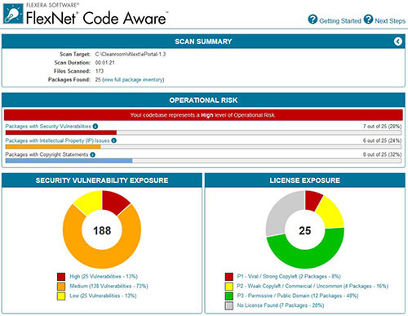Click the green P3 legend swatch
This screenshot has width=408, height=316.
pyautogui.click(x=229, y=296)
